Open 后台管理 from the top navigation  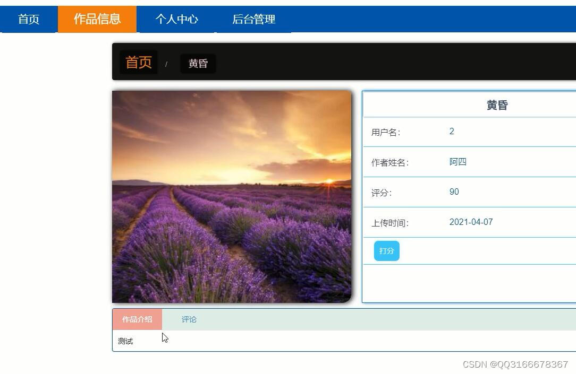pyautogui.click(x=253, y=19)
